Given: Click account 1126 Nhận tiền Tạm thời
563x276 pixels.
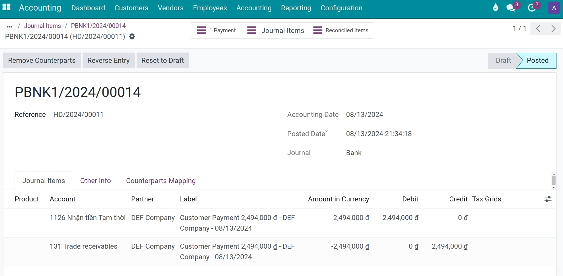Looking at the screenshot, I should point(88,218).
